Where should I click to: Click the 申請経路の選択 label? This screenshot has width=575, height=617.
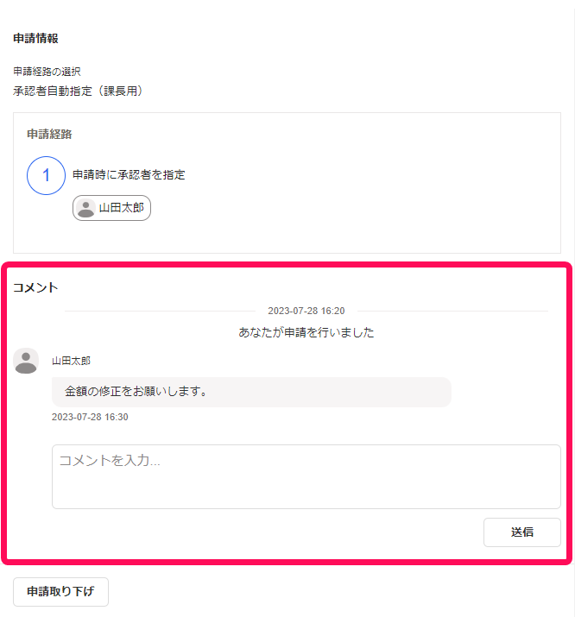click(x=47, y=72)
